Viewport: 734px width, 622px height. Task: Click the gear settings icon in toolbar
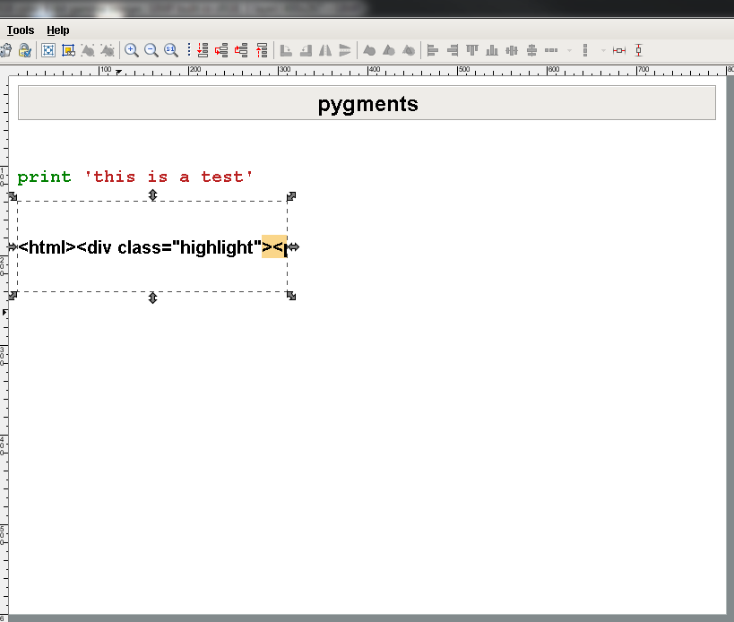[x=5, y=50]
